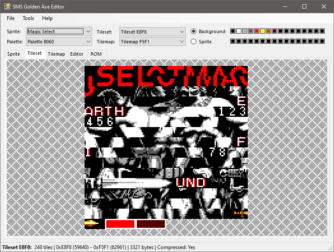Pick the yellow swatch in Background palette
The height and width of the screenshot is (252, 334).
[x=263, y=31]
